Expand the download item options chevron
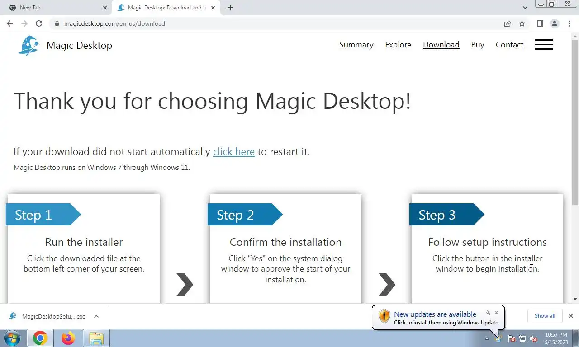 click(x=96, y=316)
